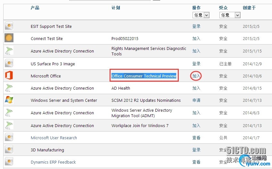Viewport: 272px width, 169px height.
Task: Click the Microsoft Office product icon
Action: coord(9,76)
